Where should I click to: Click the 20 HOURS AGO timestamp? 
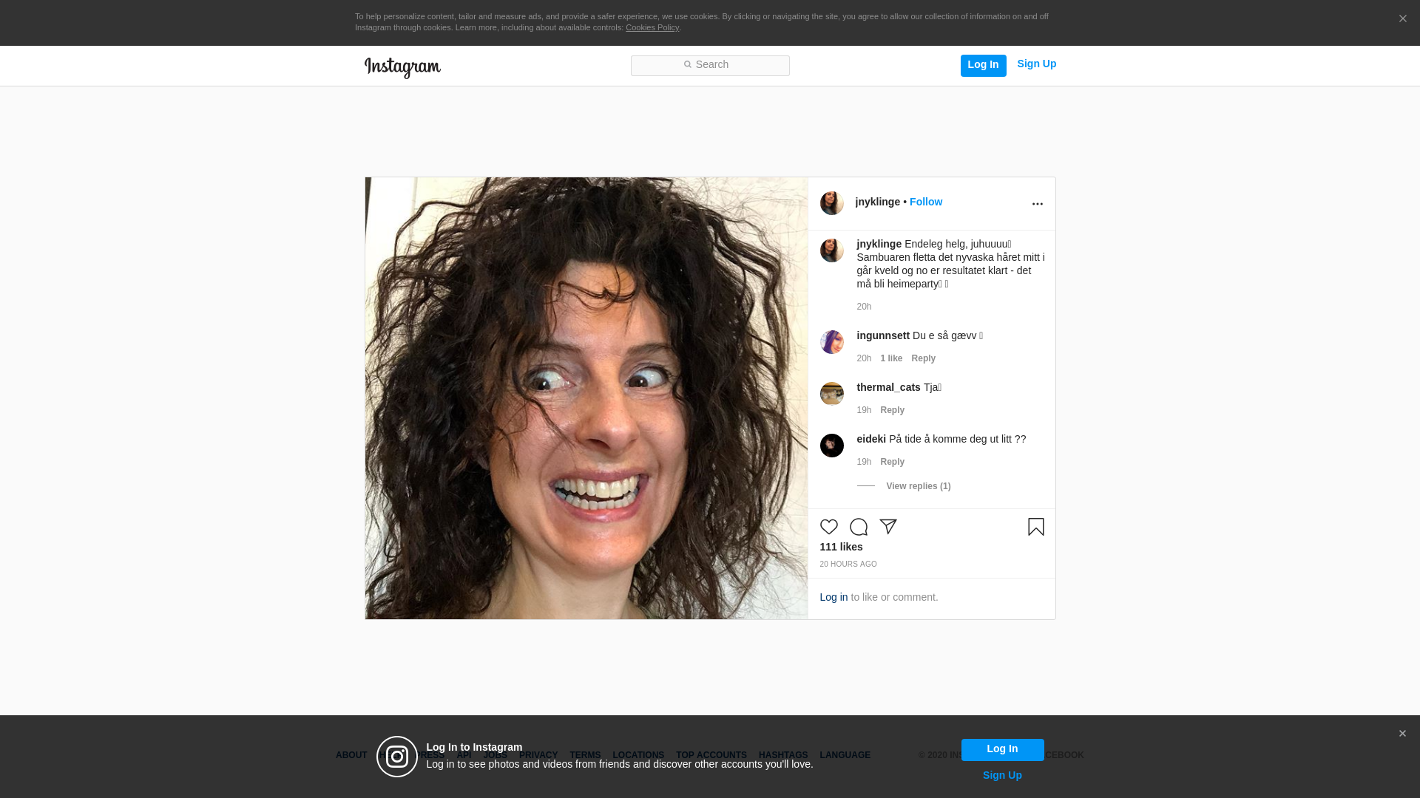click(x=848, y=565)
